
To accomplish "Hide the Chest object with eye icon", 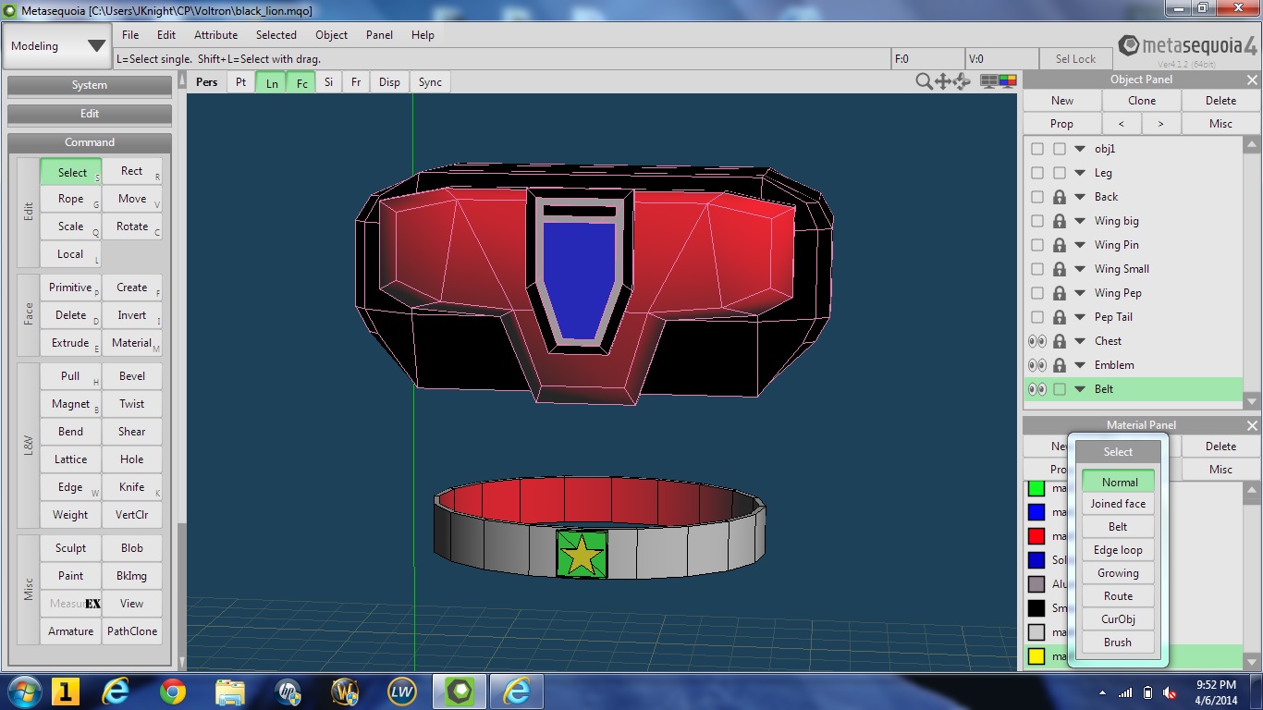I will click(1037, 341).
